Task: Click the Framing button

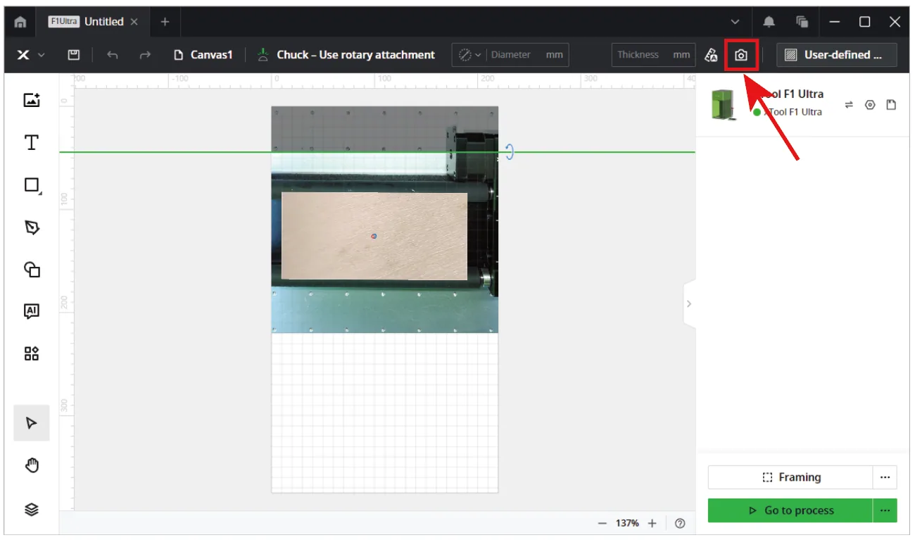Action: [x=790, y=477]
